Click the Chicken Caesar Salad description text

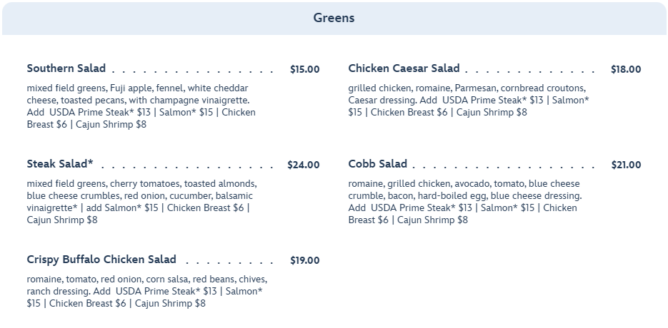pos(468,101)
